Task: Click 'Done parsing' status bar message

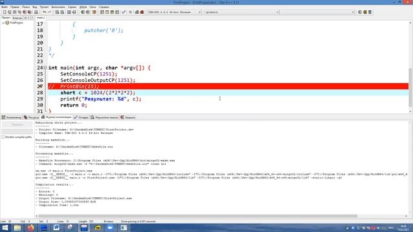Action: point(139,222)
